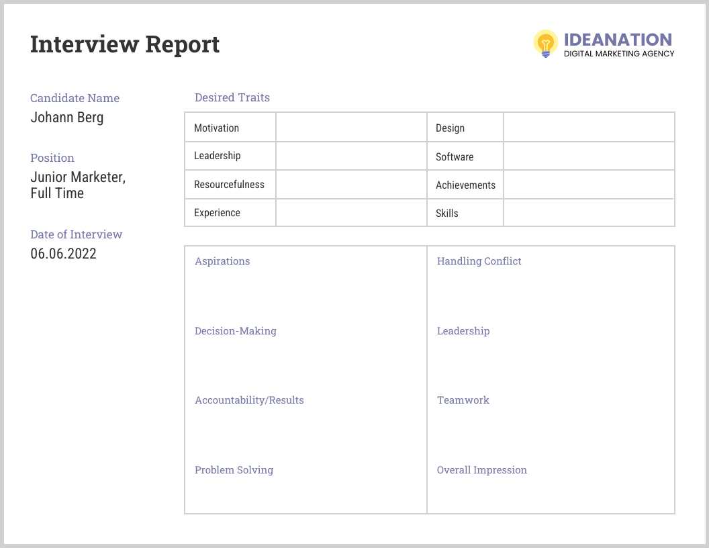This screenshot has width=709, height=548.
Task: Click the Overall Impression section label
Action: click(x=482, y=470)
